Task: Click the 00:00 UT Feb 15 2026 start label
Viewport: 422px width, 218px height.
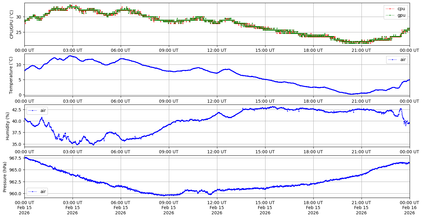Action: (24, 208)
